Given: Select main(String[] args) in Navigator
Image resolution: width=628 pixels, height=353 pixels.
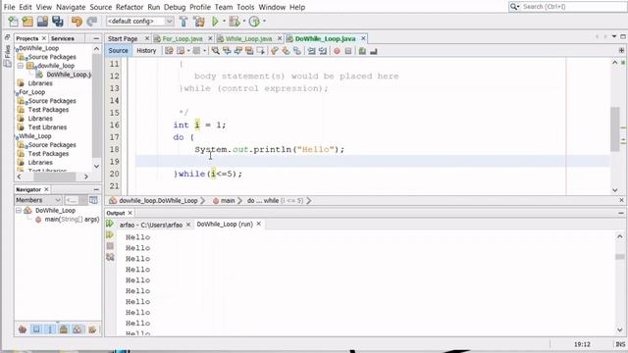Looking at the screenshot, I should [72, 220].
